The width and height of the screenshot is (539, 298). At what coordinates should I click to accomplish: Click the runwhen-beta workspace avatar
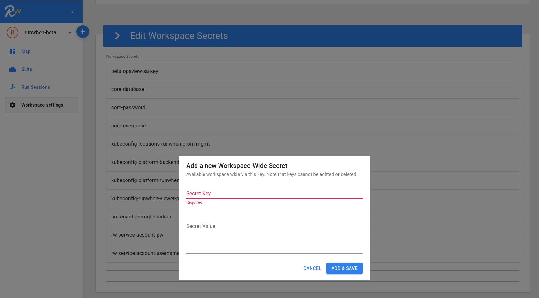pyautogui.click(x=12, y=33)
